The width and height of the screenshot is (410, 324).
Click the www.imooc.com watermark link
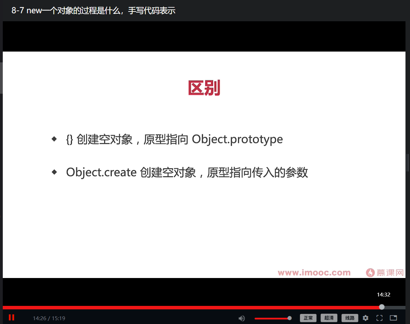coord(314,273)
